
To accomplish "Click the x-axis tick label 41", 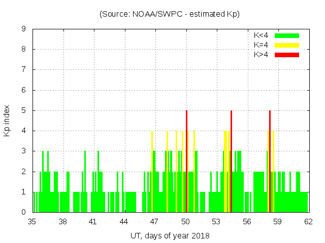I will 93,221.
